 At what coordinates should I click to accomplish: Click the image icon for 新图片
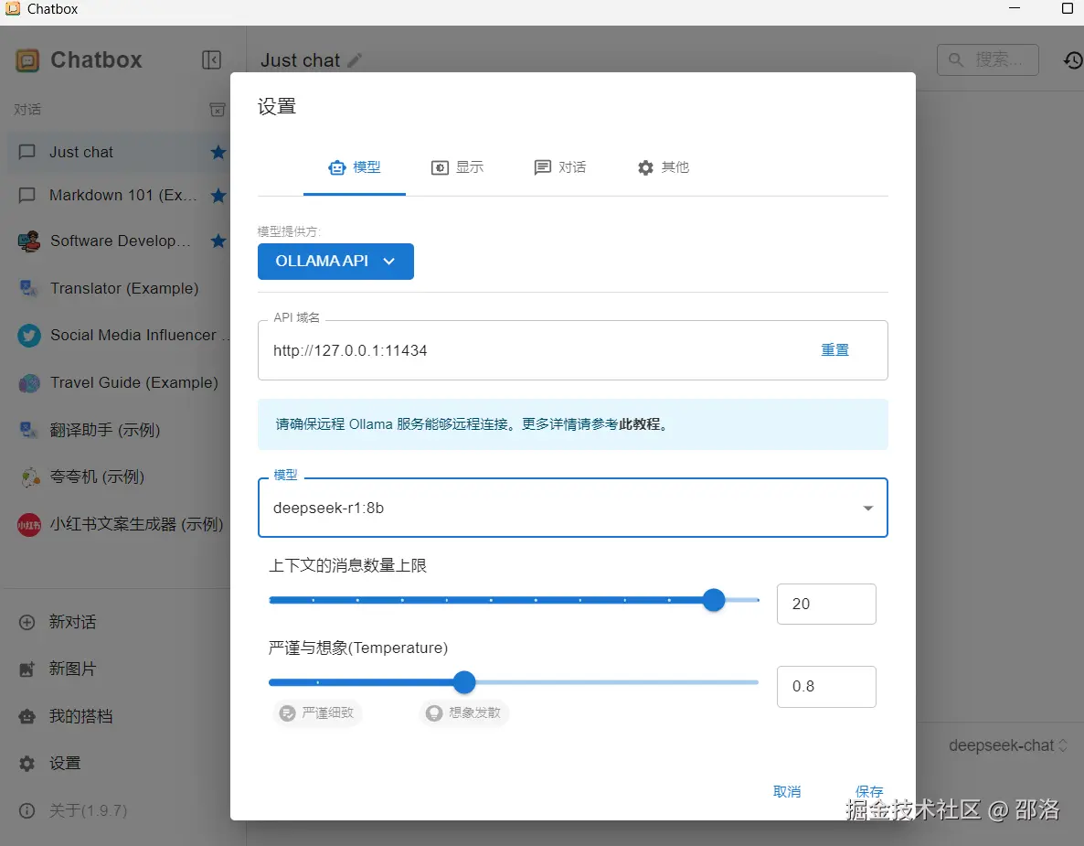tap(27, 669)
